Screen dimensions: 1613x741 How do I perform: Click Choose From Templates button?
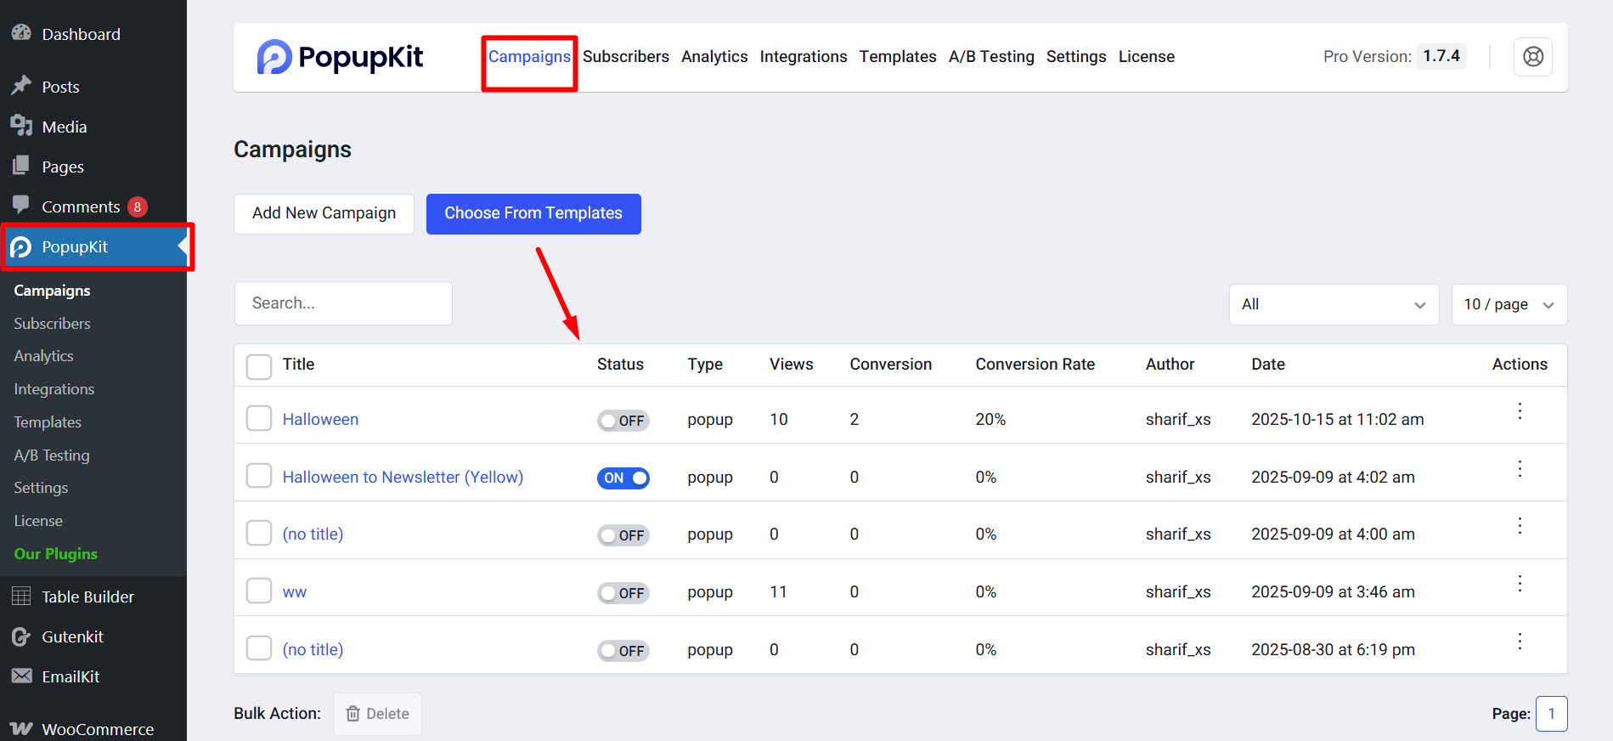pyautogui.click(x=533, y=213)
